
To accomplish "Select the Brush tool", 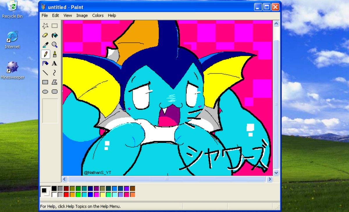I will (54, 54).
